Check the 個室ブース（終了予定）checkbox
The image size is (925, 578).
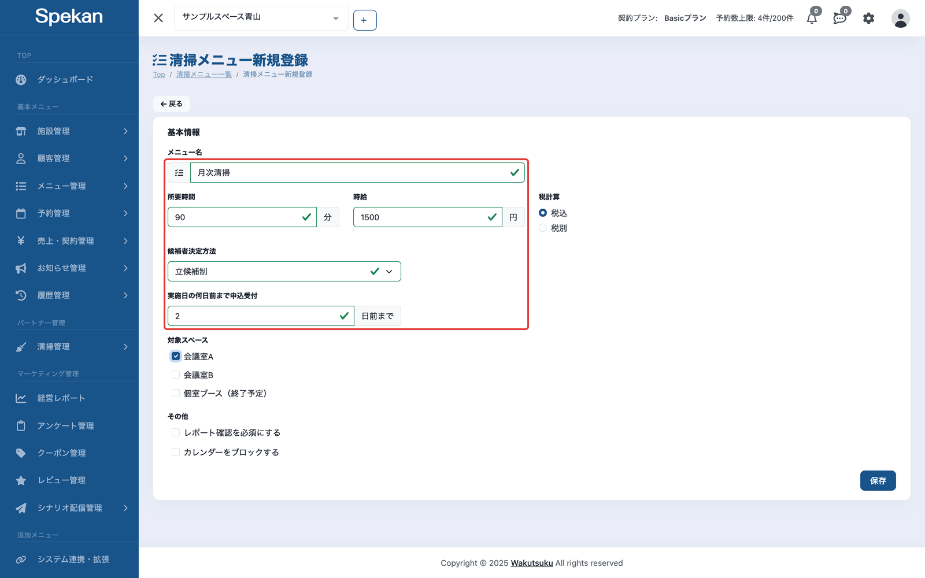point(176,393)
